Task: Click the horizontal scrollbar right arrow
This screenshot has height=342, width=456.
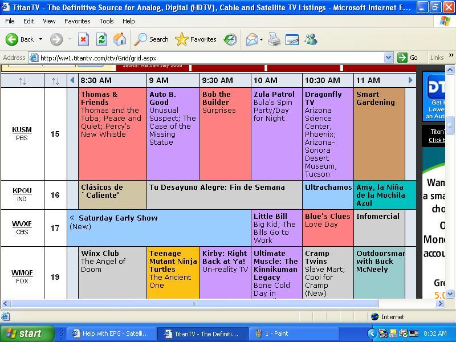Action: pyautogui.click(x=440, y=304)
